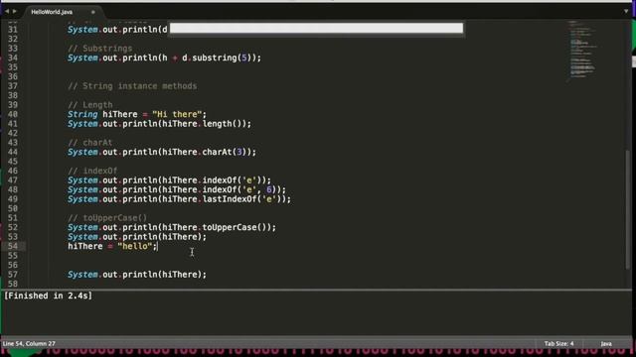636x357 pixels.
Task: Select the HelloWorld.java tab
Action: 52,12
